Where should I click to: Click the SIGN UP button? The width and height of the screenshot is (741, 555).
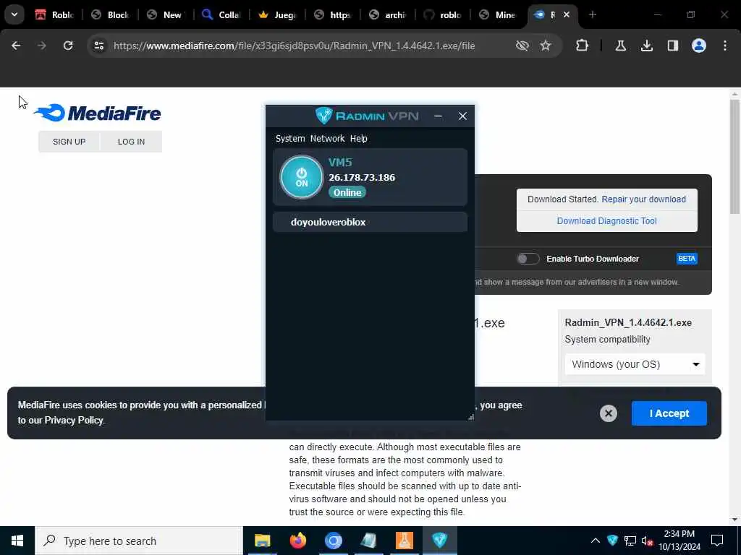pyautogui.click(x=69, y=142)
